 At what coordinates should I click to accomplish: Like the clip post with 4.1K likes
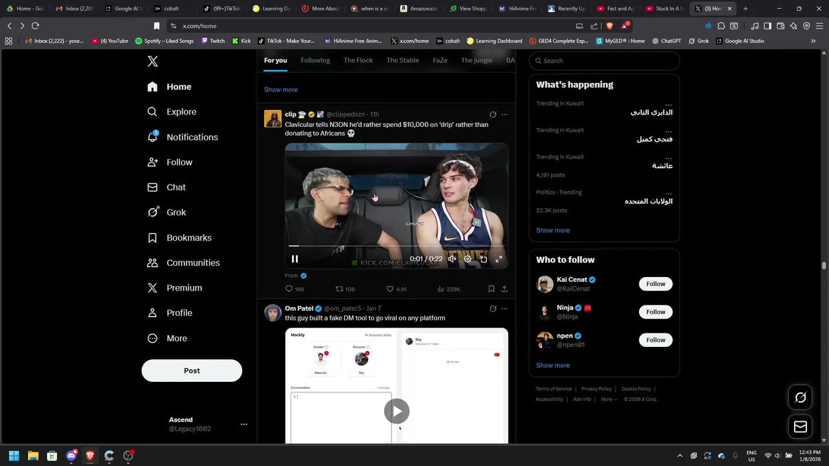[396, 289]
